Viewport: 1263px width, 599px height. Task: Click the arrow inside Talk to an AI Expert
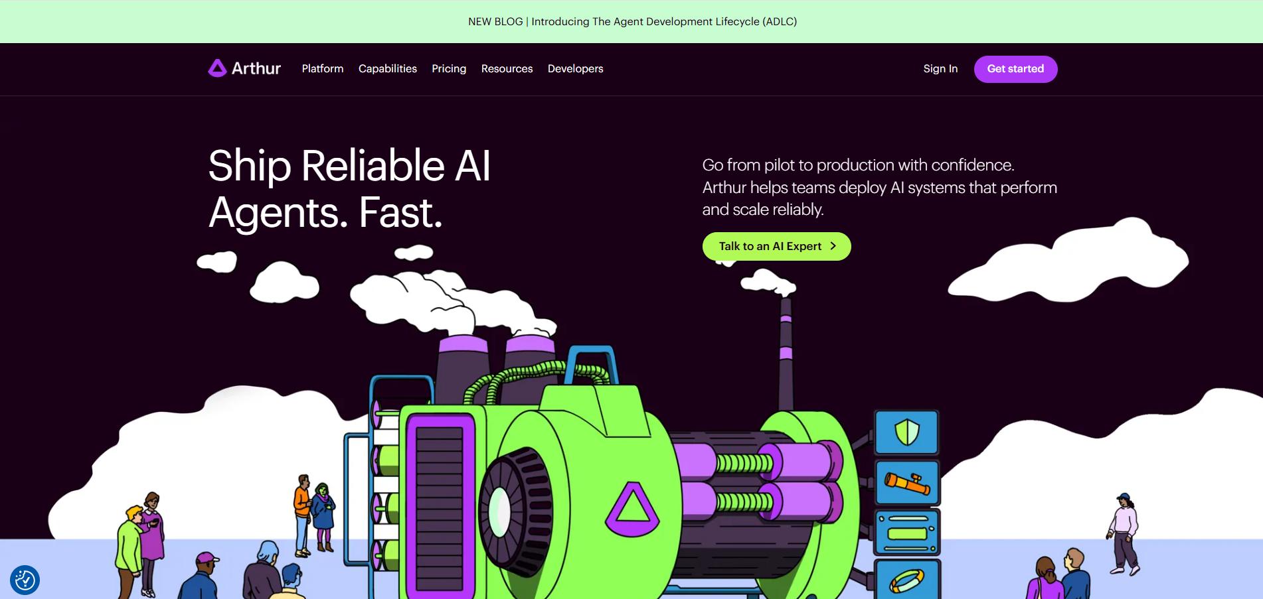(x=833, y=246)
